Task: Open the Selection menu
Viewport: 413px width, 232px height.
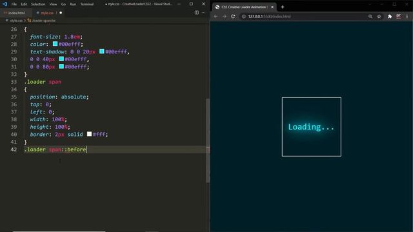Action: (38, 5)
